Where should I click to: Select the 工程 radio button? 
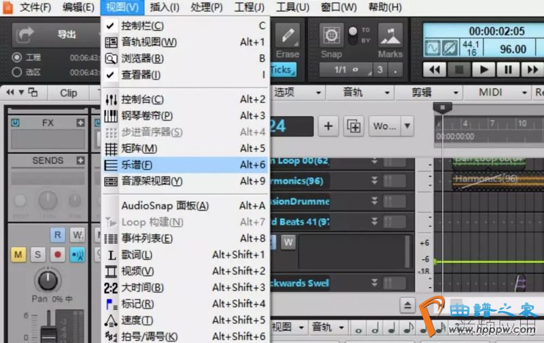17,58
